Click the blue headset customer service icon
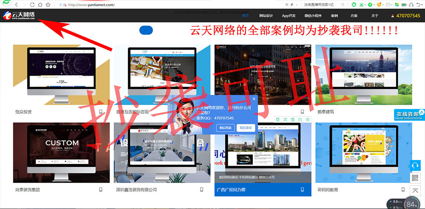Screen dimensions: 425x209 [x=415, y=165]
